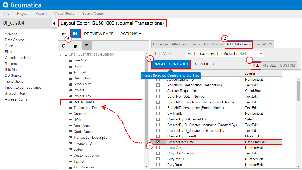Switch to the View ASPX tab
Screen dimensions: 302x170
point(263,44)
